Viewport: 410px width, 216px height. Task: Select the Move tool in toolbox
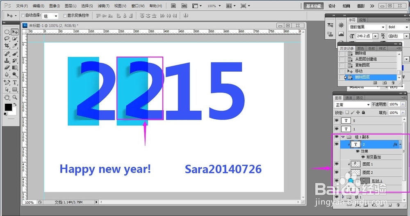(15, 32)
